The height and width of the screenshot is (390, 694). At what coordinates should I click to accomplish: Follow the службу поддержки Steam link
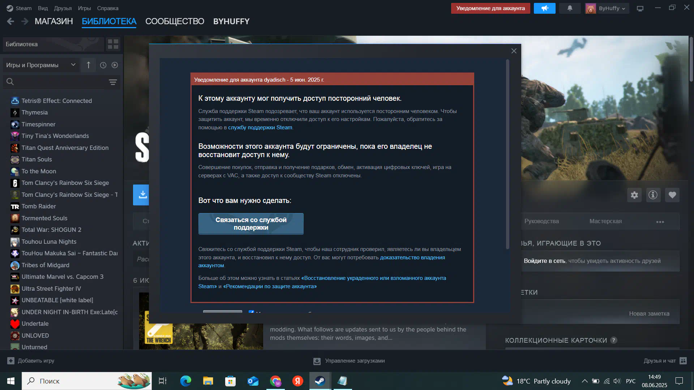[260, 127]
